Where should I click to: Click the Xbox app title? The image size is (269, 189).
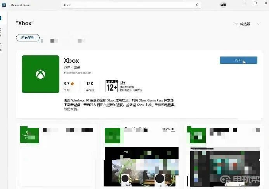pyautogui.click(x=71, y=60)
